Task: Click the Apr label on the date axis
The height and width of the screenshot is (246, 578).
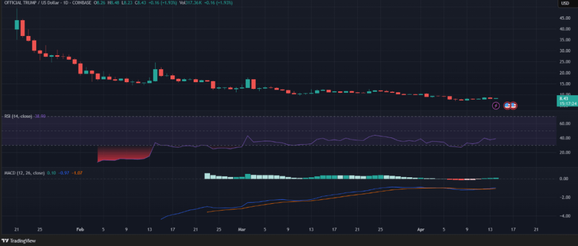Action: [x=419, y=229]
